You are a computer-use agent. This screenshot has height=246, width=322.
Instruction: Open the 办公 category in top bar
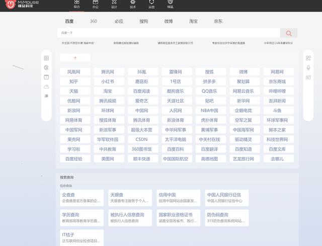96,5
